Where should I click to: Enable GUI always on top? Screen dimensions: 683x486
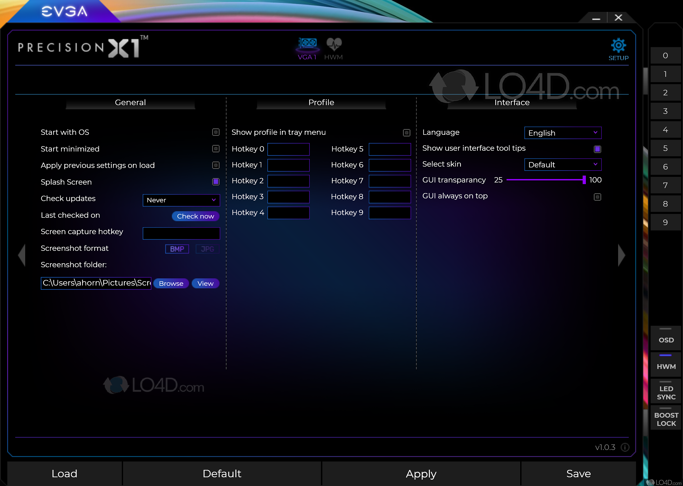(x=597, y=197)
